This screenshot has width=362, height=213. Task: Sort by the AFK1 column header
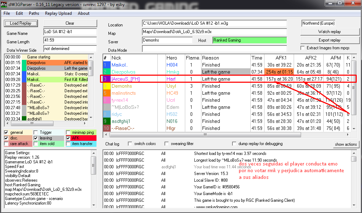click(x=279, y=58)
